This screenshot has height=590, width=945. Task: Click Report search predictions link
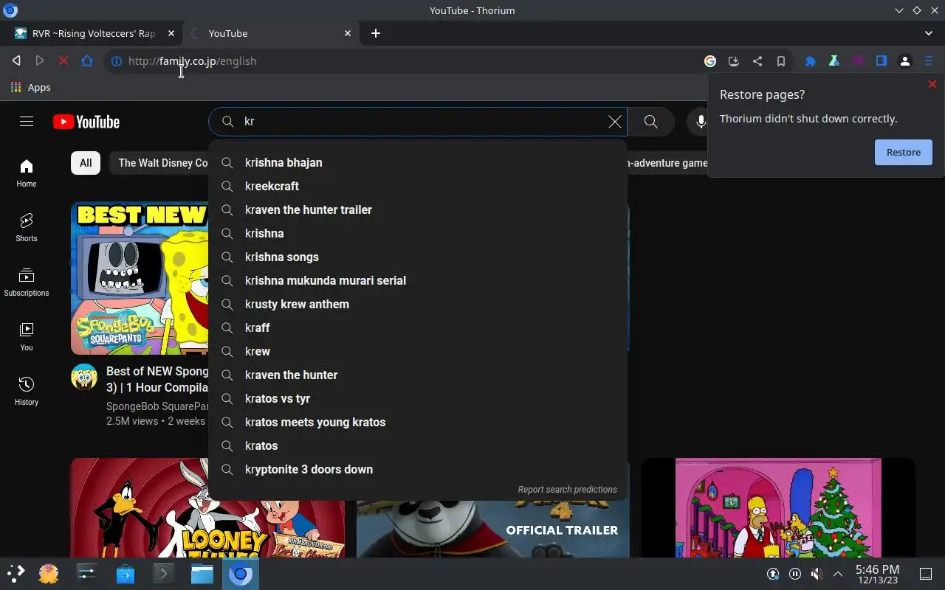[567, 490]
